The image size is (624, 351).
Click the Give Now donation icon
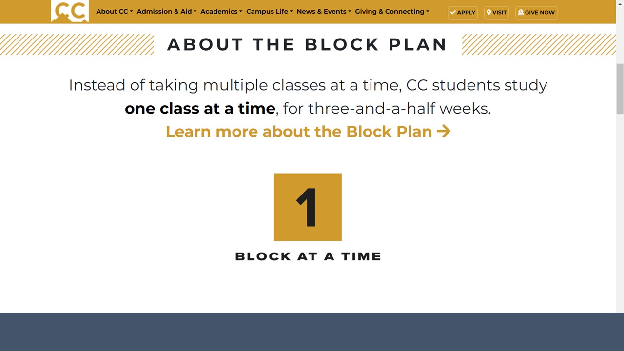tap(521, 12)
